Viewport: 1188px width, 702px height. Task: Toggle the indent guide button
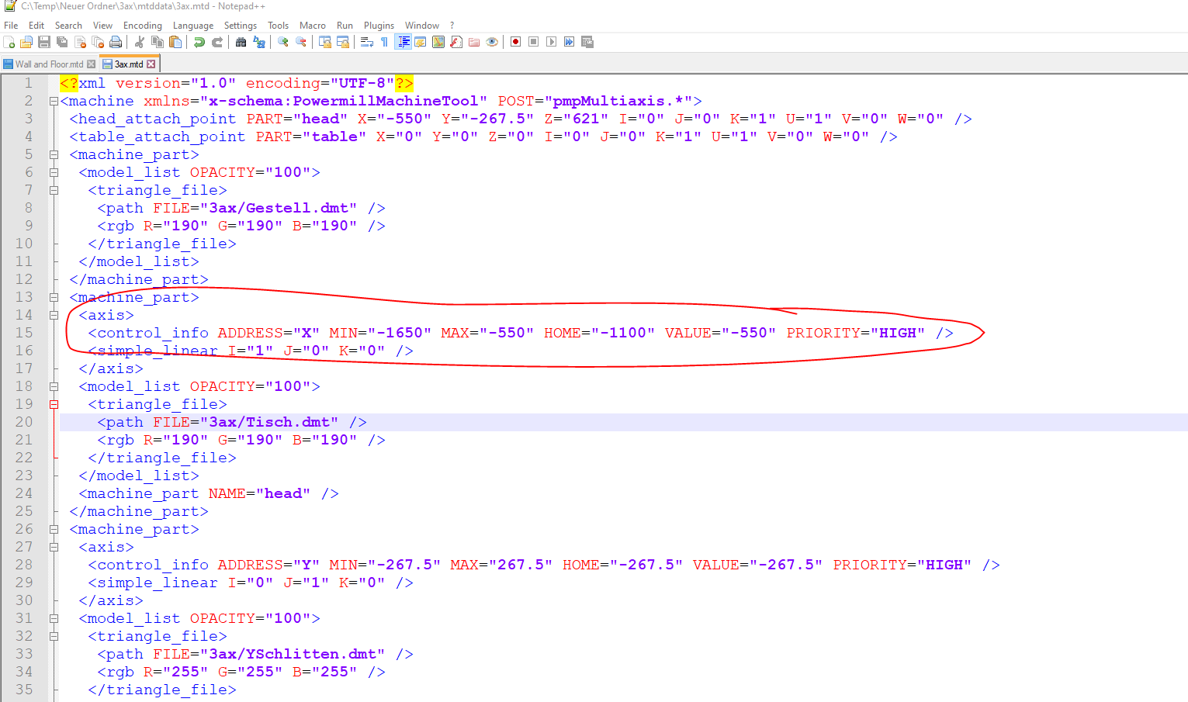pos(404,42)
